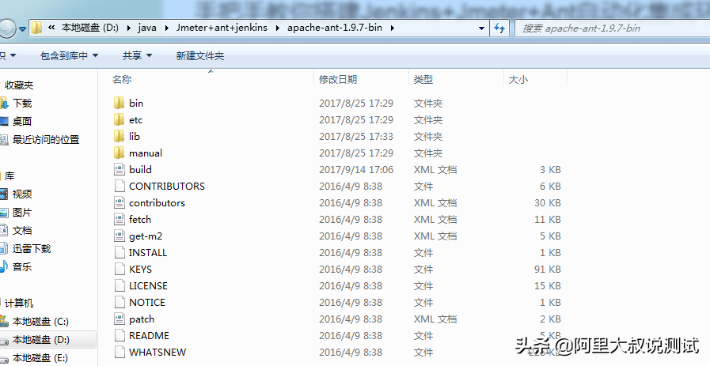Select the CONTRIBUTORS plain file icon
710x366 pixels.
point(120,186)
